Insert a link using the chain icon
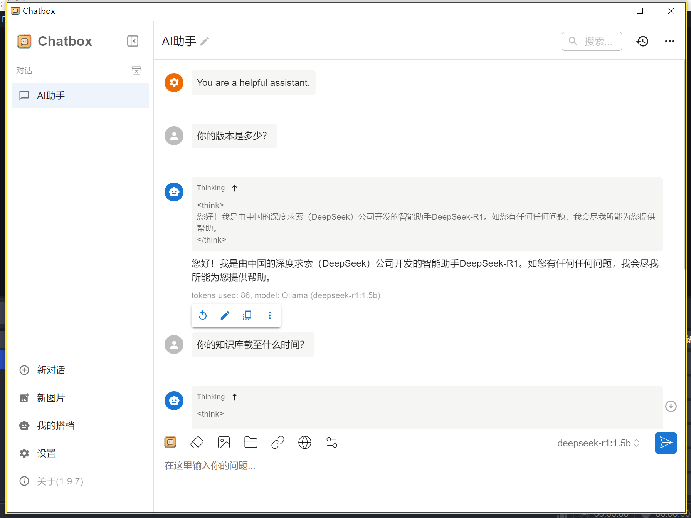This screenshot has width=691, height=518. pos(278,443)
